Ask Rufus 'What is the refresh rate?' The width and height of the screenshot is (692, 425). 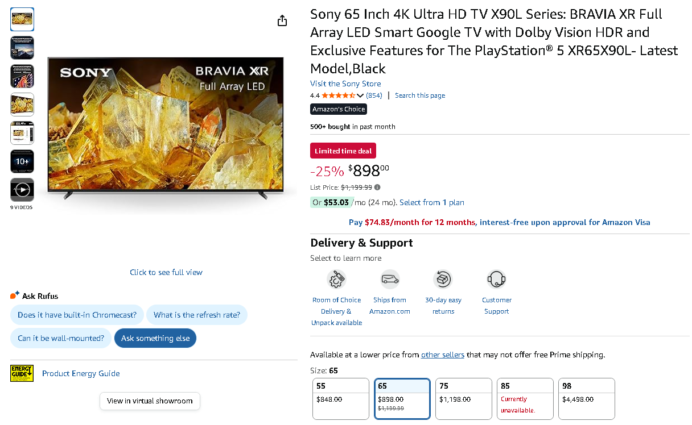pos(197,315)
